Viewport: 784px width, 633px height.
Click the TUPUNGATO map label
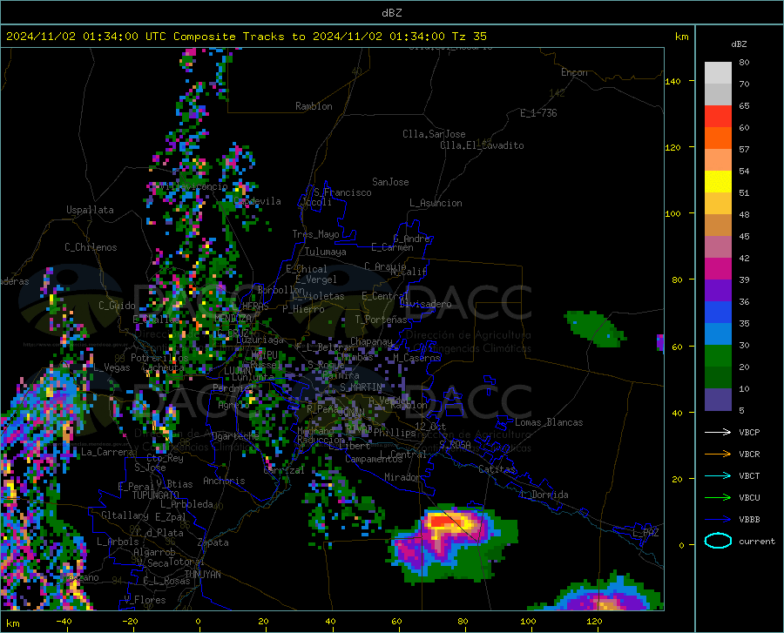tap(156, 495)
